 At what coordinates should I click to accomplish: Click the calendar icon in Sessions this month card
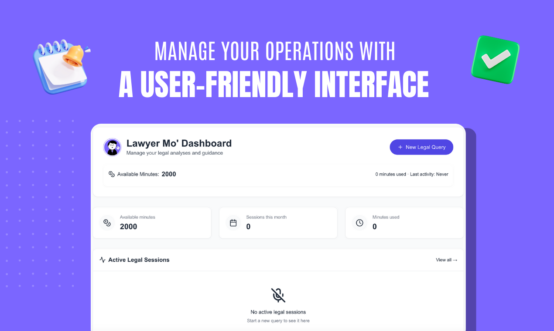click(x=233, y=223)
